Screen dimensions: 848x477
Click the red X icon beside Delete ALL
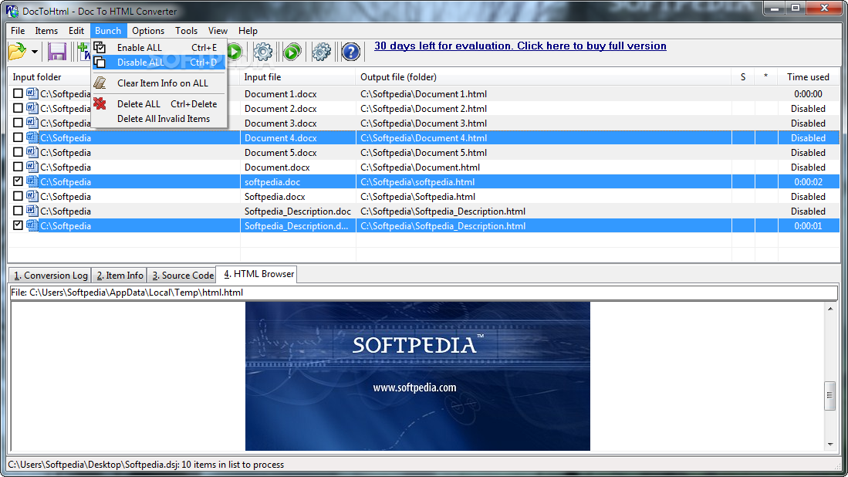tap(100, 104)
